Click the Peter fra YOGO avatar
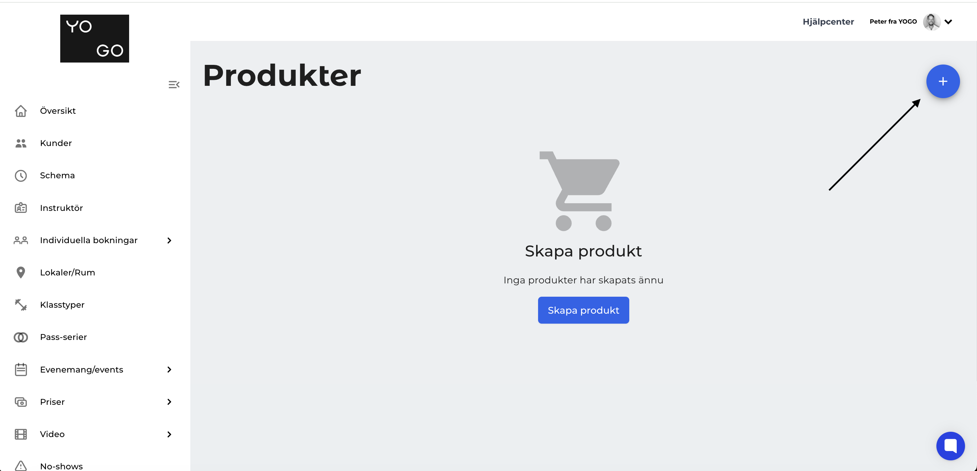The image size is (977, 471). point(931,22)
